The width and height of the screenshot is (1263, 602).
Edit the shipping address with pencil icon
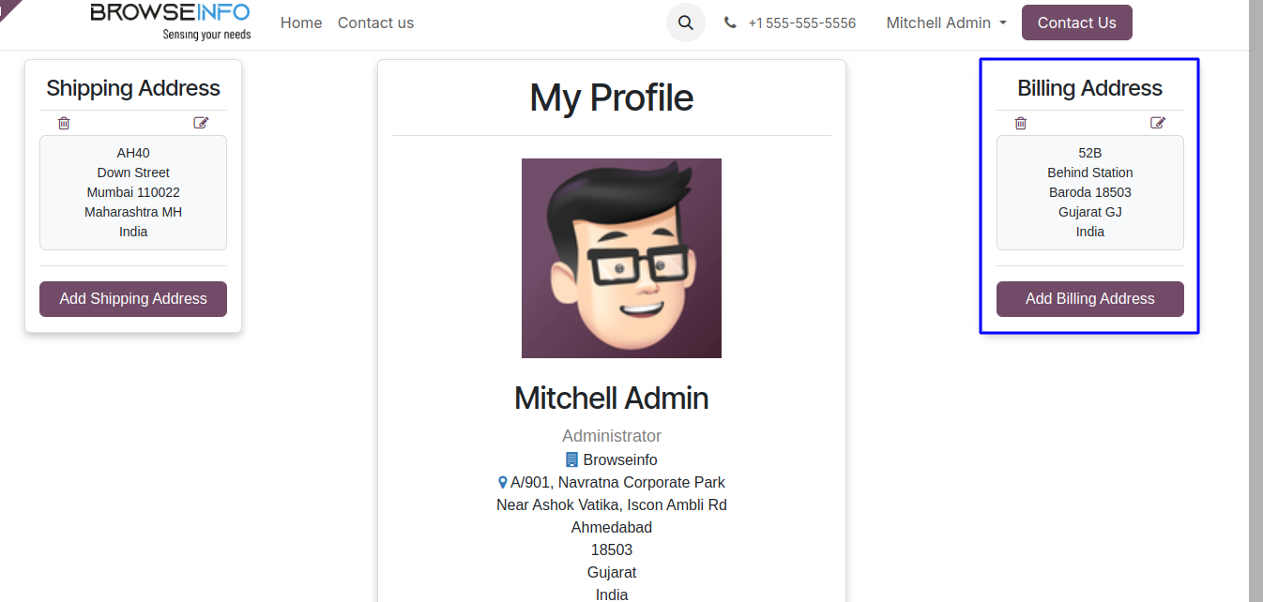click(x=201, y=123)
